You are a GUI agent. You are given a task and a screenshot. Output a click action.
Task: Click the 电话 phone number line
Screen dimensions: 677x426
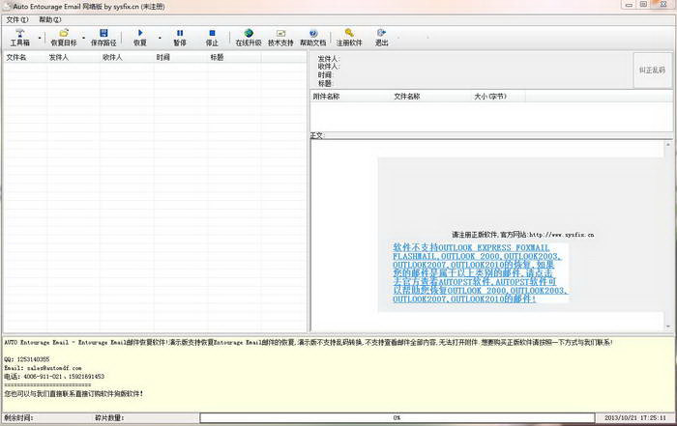pyautogui.click(x=54, y=377)
